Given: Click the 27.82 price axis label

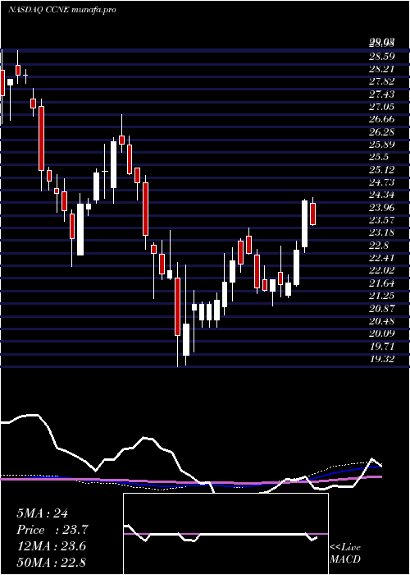Looking at the screenshot, I should 382,82.
